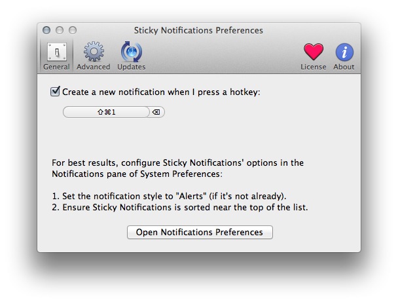This screenshot has width=398, height=304.
Task: Click the text 'Ensure Sticky Notifications is sorted'
Action: [137, 207]
